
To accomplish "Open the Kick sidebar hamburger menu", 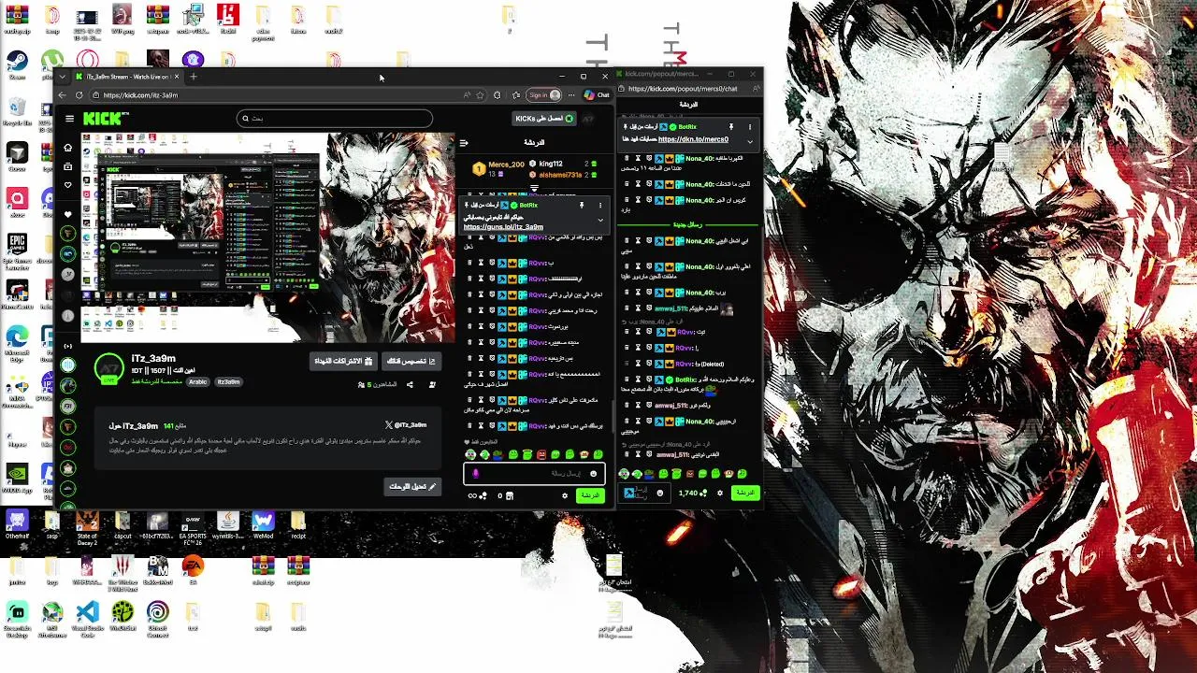I will pyautogui.click(x=69, y=119).
